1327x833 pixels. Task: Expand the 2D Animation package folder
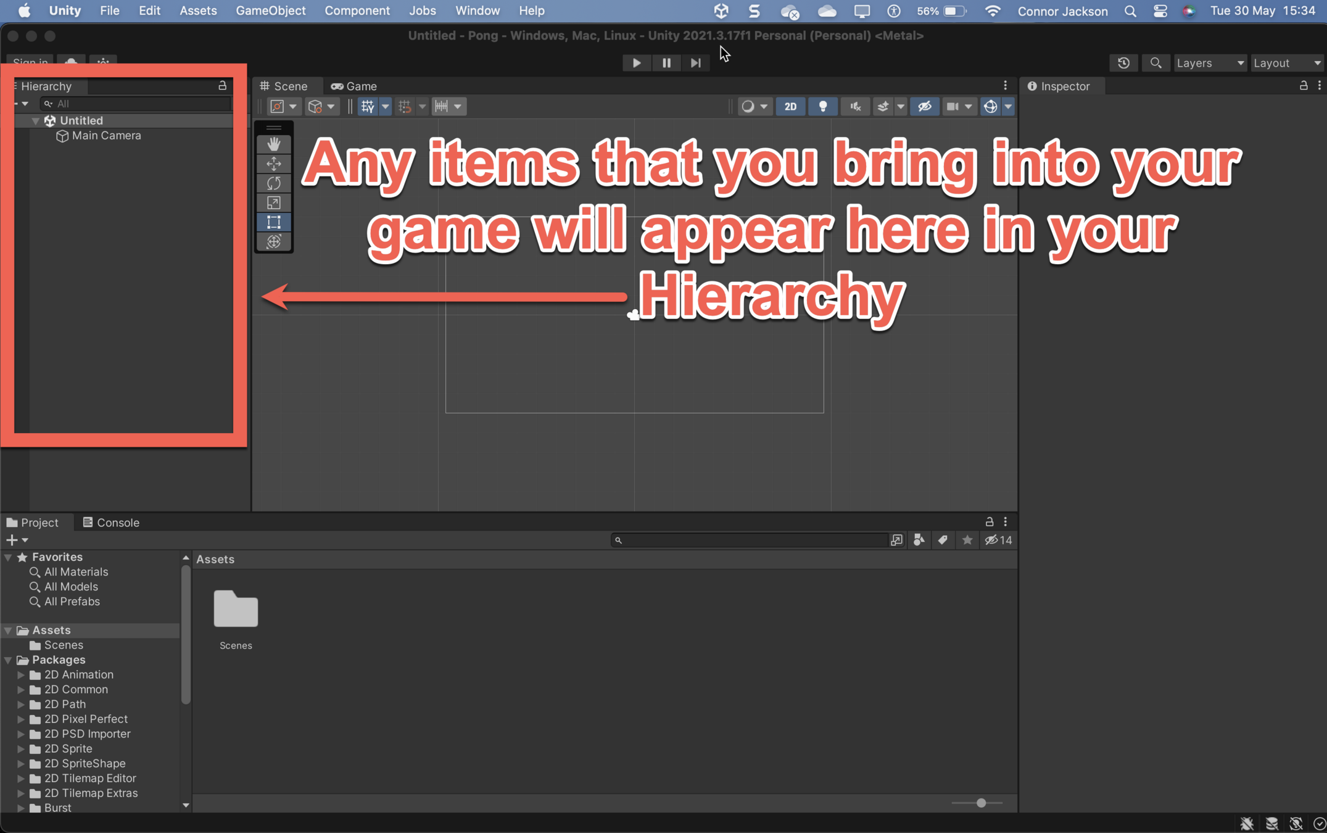(x=21, y=674)
